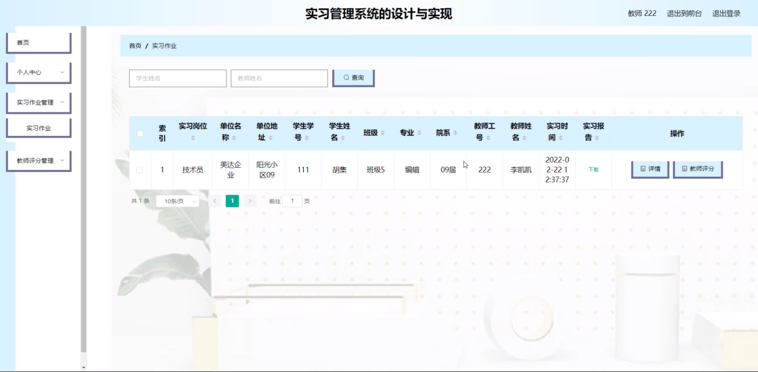Click the 前往 page number input

[293, 201]
